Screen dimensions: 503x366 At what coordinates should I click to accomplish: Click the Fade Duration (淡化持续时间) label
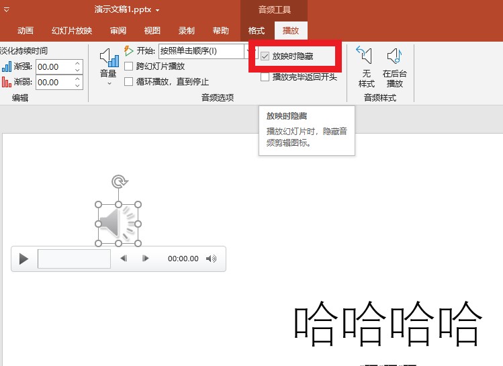click(24, 50)
